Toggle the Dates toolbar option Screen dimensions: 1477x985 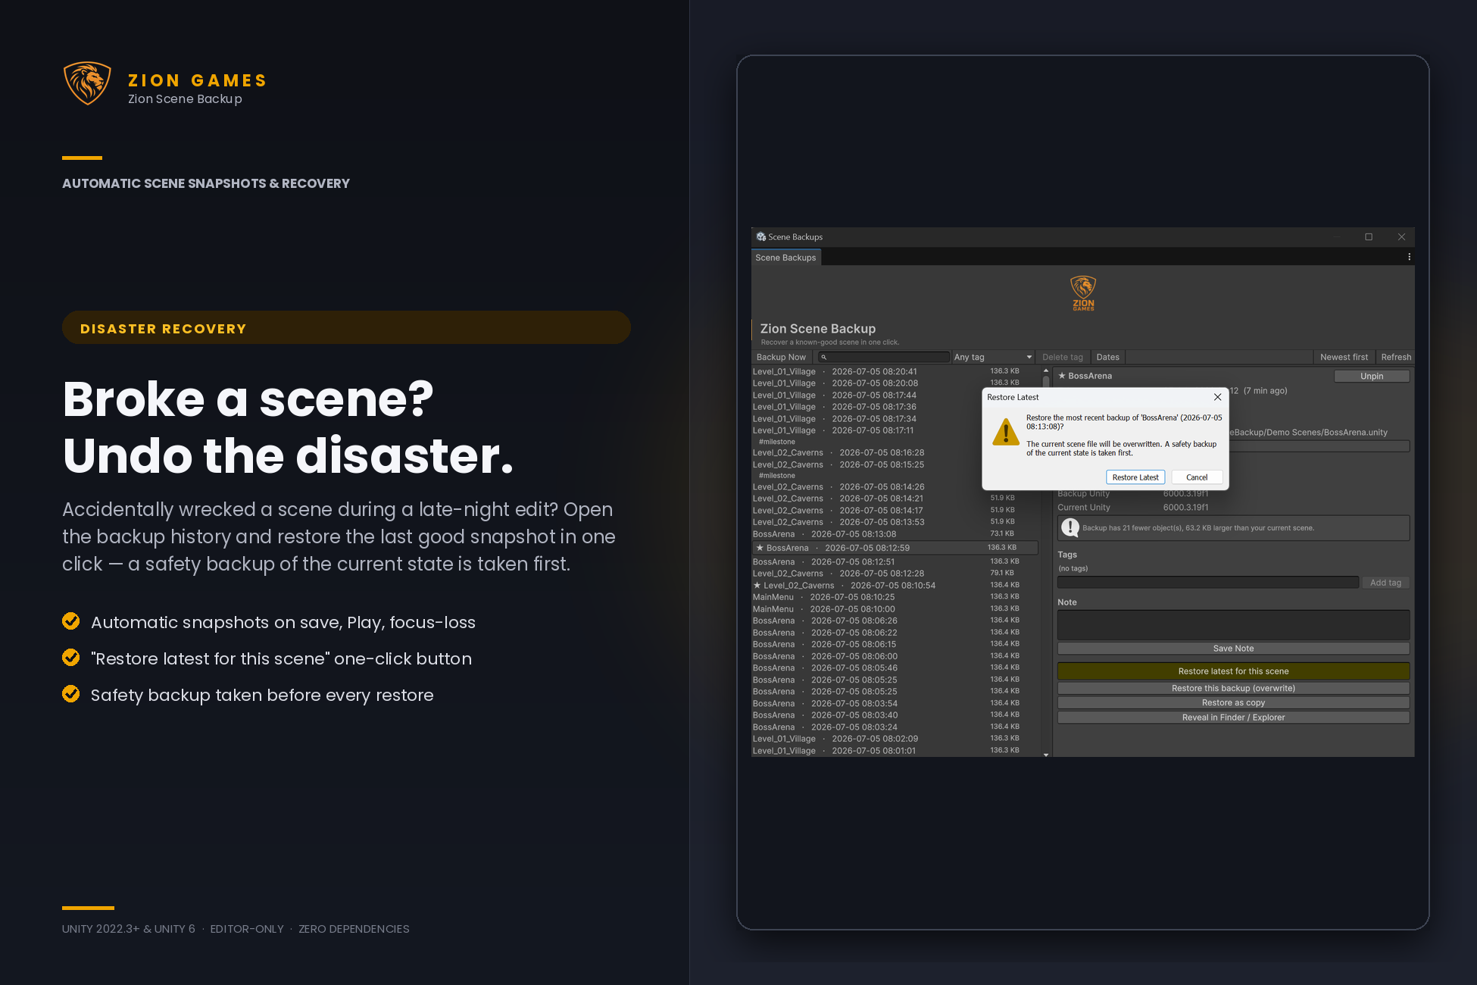[1107, 357]
